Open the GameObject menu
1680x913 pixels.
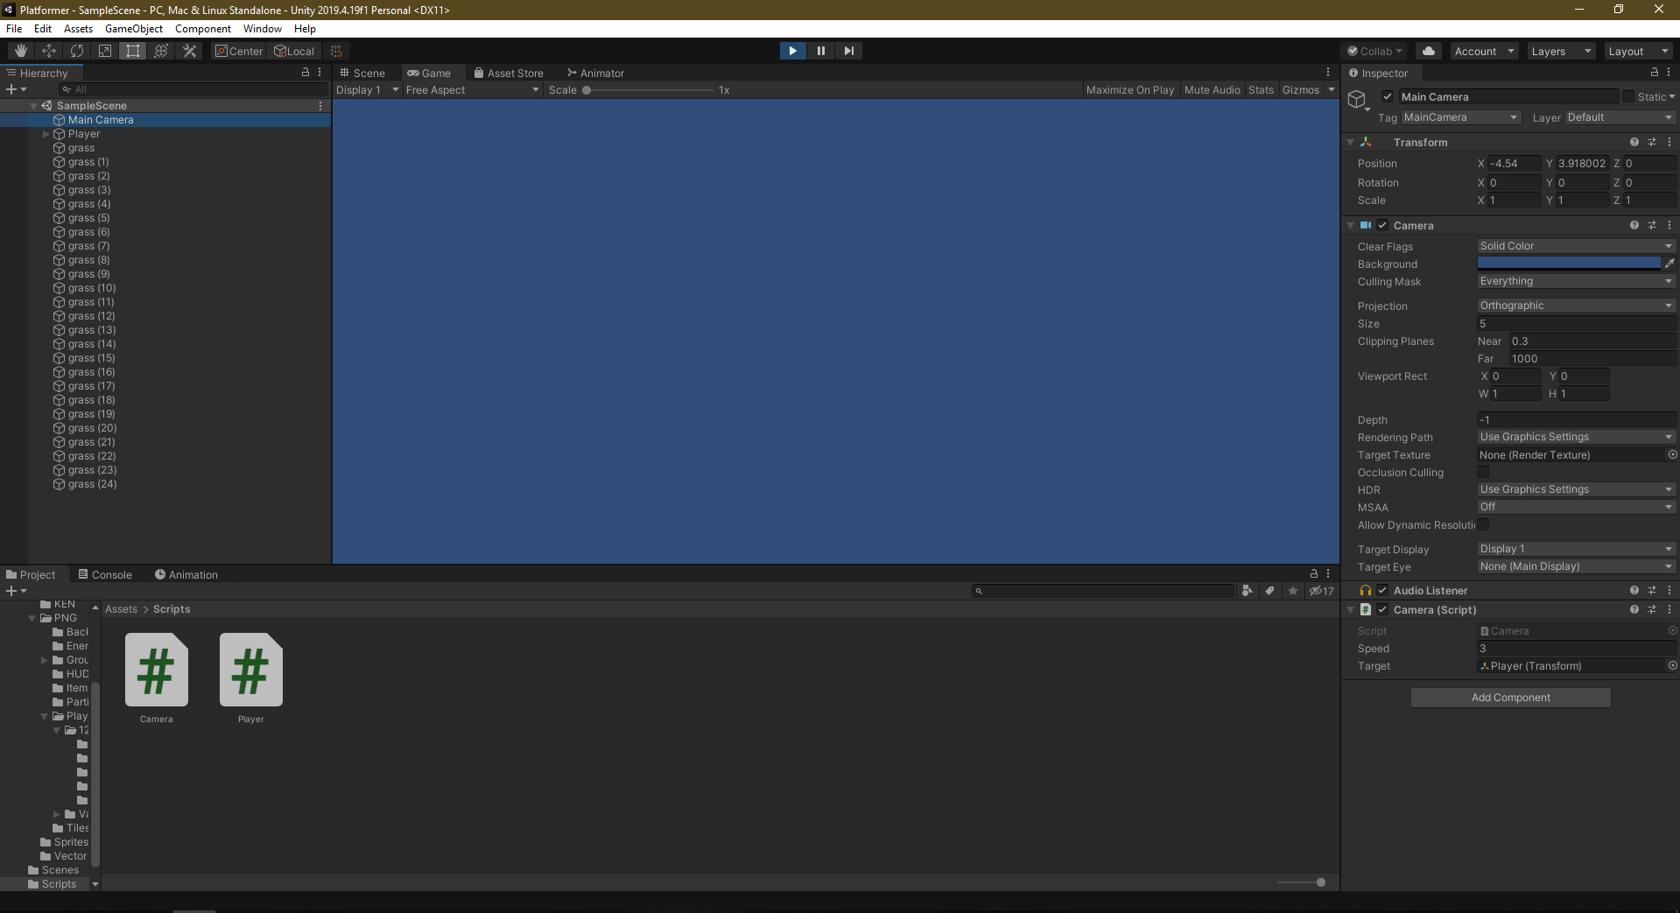coord(134,28)
